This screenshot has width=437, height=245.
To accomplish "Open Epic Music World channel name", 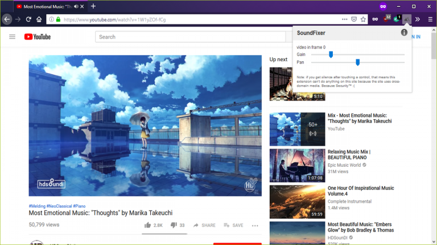I will [344, 165].
